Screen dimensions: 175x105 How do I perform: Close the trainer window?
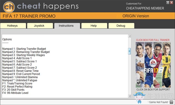point(171,3)
